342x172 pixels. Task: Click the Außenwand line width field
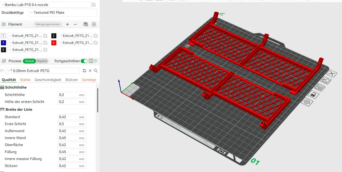pyautogui.click(x=72, y=131)
